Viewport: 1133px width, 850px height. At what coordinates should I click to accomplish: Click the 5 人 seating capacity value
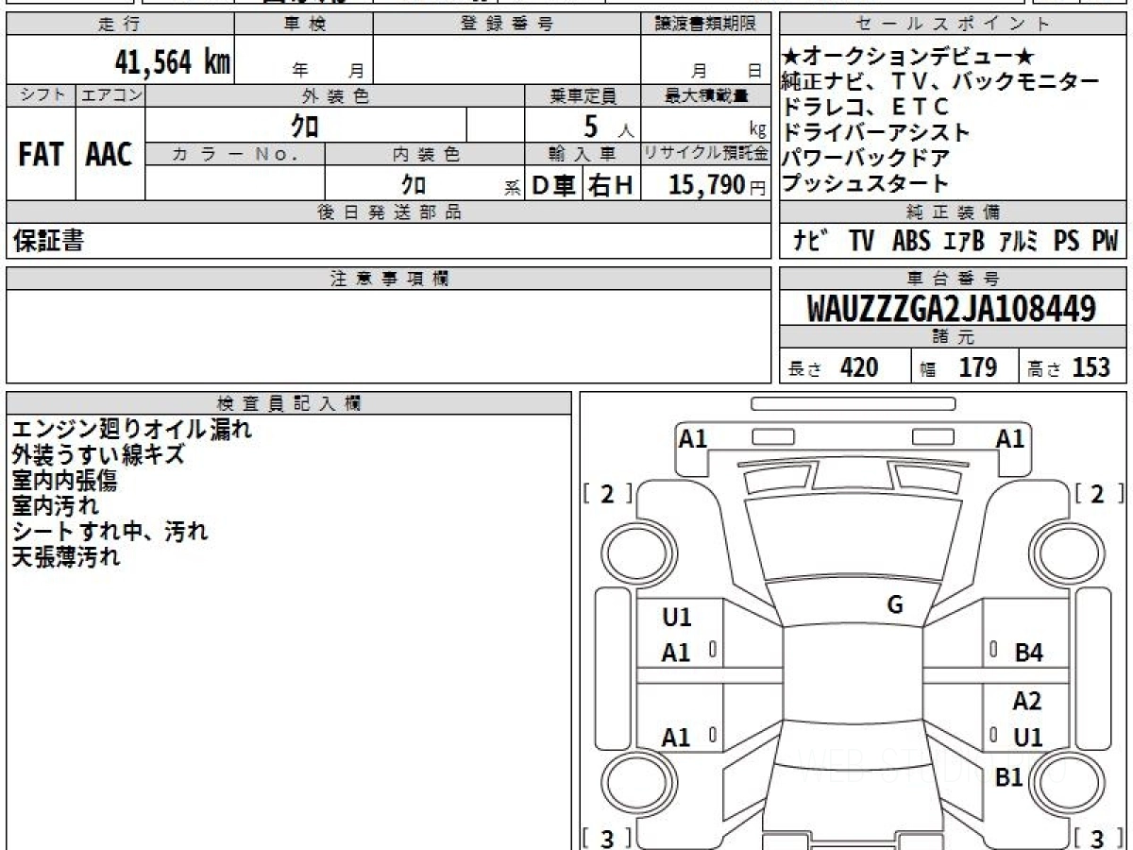(x=607, y=126)
